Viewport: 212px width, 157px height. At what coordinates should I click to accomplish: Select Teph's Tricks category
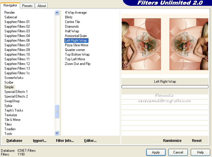point(14,110)
